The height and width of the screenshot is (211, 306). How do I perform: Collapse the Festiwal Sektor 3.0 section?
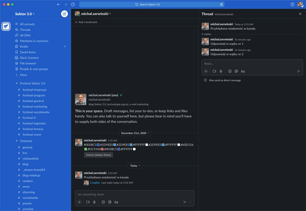[17, 83]
